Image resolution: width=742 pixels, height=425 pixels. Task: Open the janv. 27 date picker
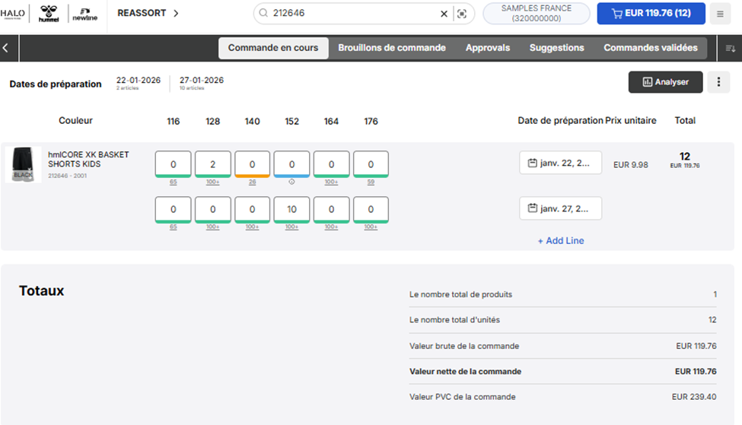coord(560,208)
